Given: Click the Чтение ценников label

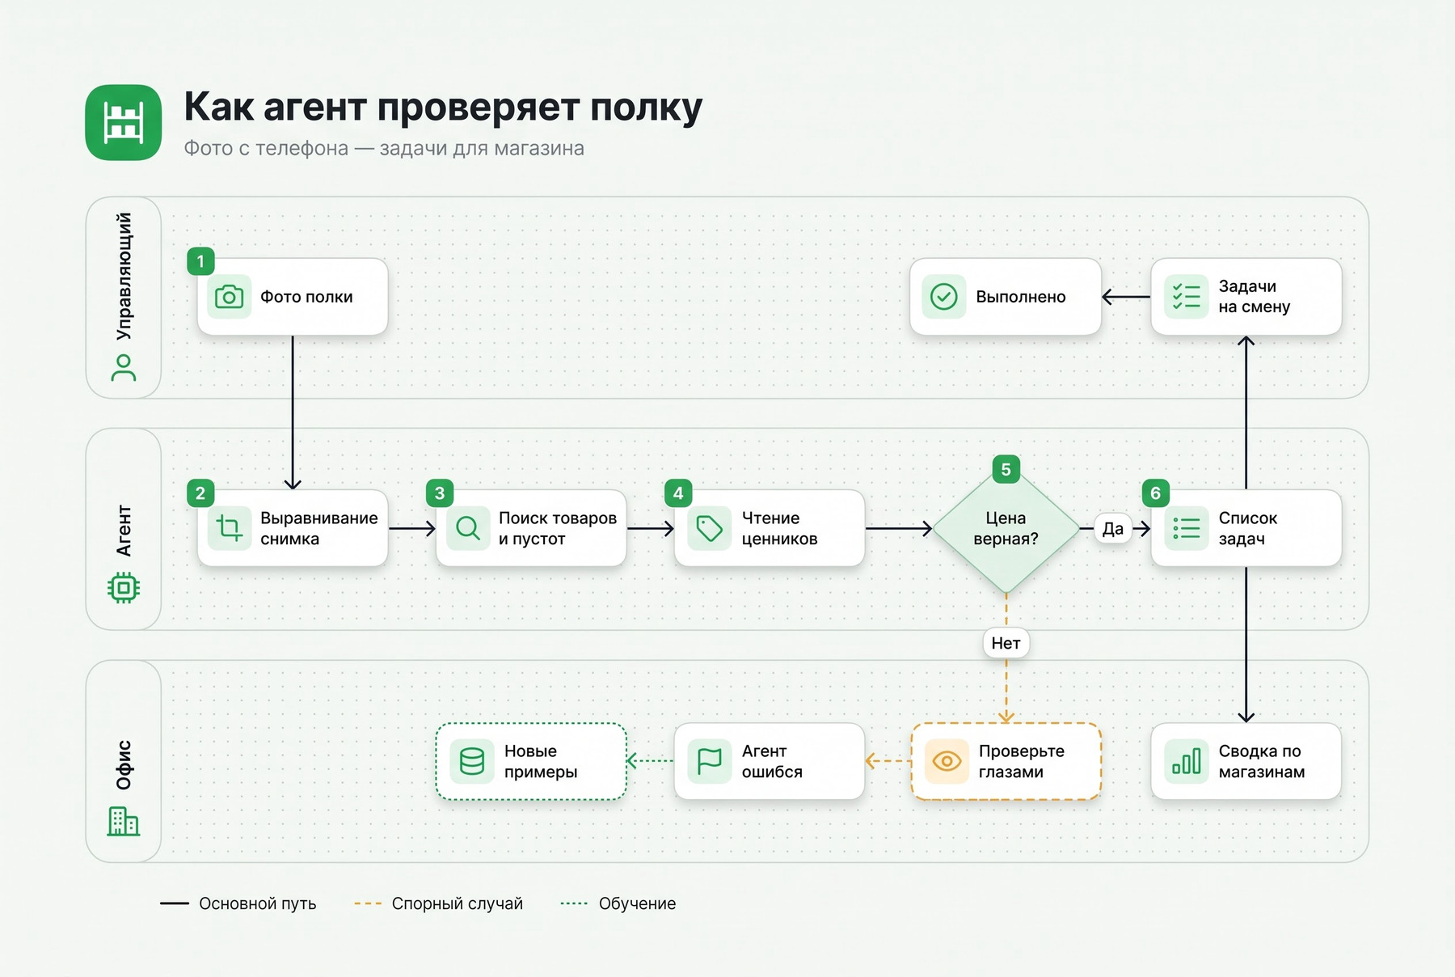Looking at the screenshot, I should (x=780, y=528).
